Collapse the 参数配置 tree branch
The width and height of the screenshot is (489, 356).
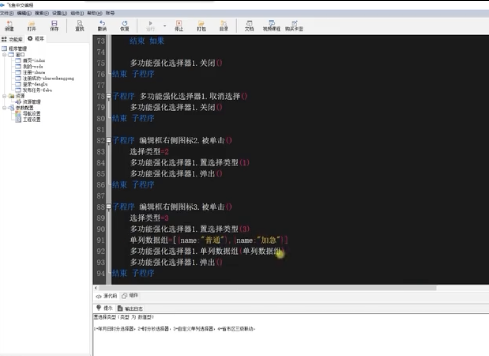coord(4,108)
